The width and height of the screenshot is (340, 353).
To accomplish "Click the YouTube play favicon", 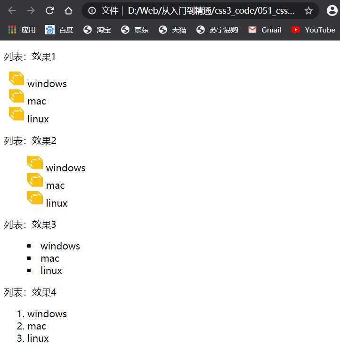I will pyautogui.click(x=295, y=30).
